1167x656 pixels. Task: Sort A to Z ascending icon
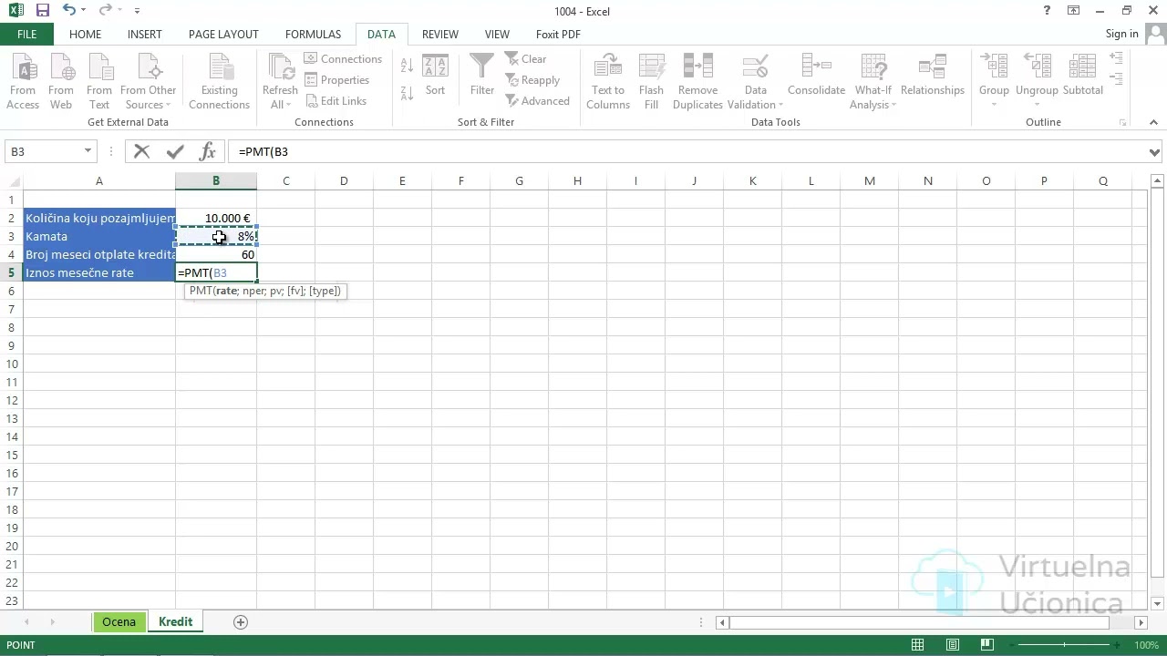[x=407, y=67]
